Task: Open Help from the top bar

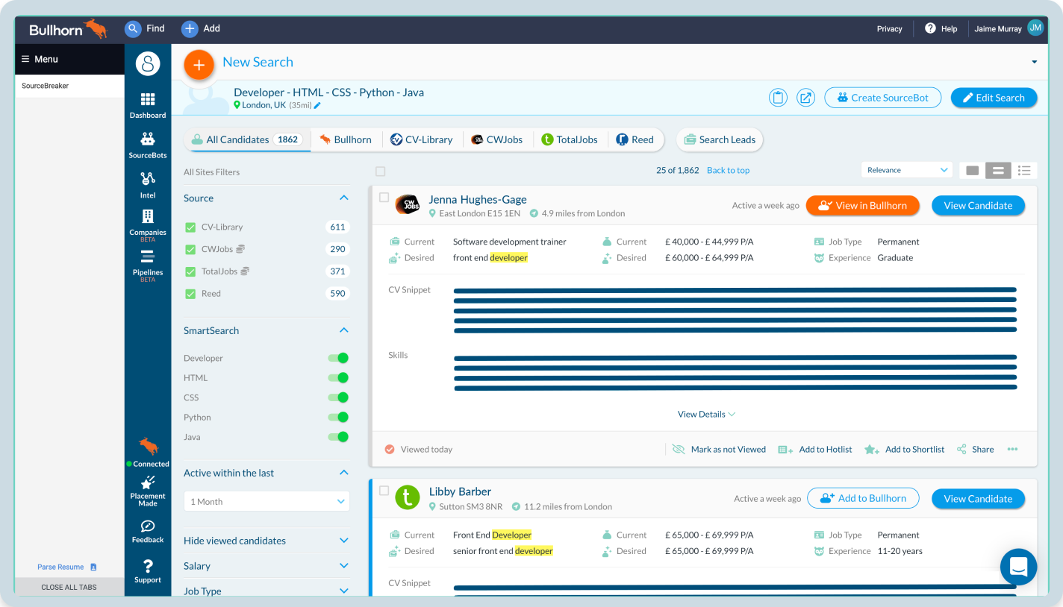Action: 941,28
